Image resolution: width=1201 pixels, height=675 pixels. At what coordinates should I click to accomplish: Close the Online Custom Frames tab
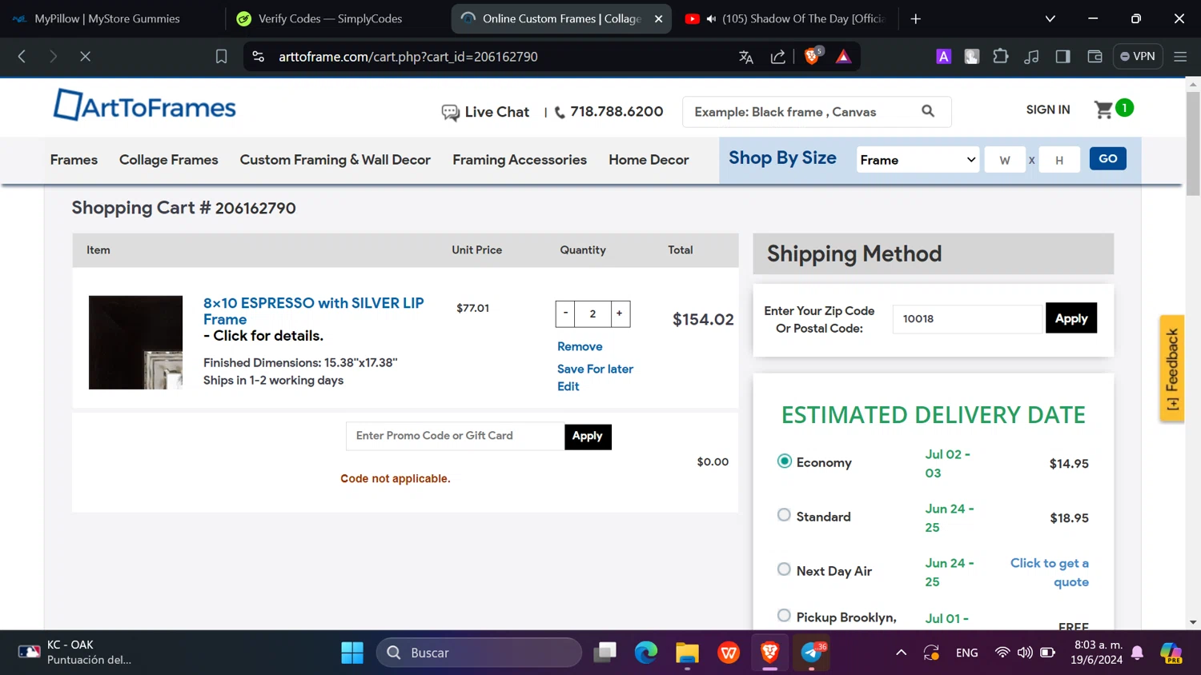click(658, 18)
